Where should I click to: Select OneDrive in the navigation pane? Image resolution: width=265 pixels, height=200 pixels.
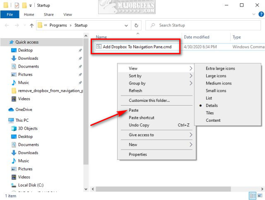point(24,110)
